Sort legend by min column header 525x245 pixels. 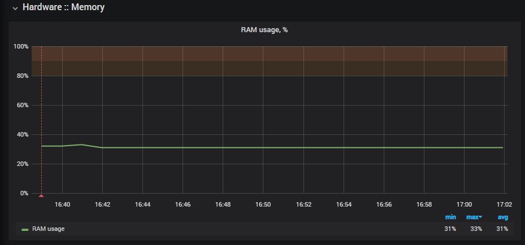pos(450,217)
